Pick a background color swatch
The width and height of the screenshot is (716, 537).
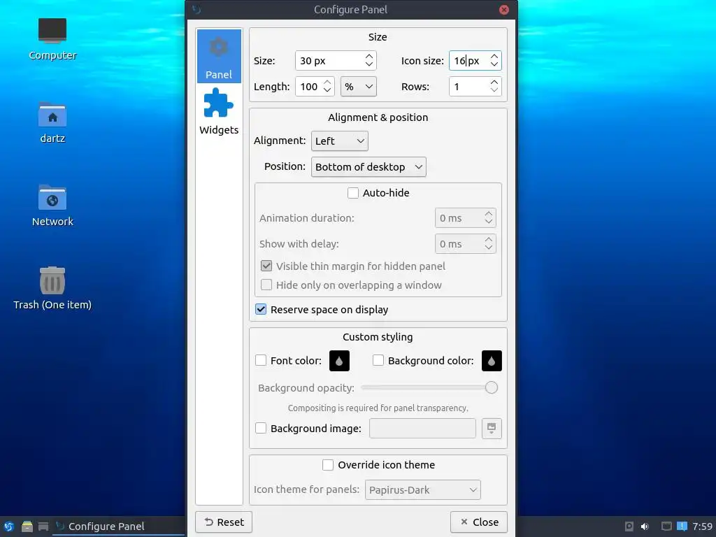492,361
